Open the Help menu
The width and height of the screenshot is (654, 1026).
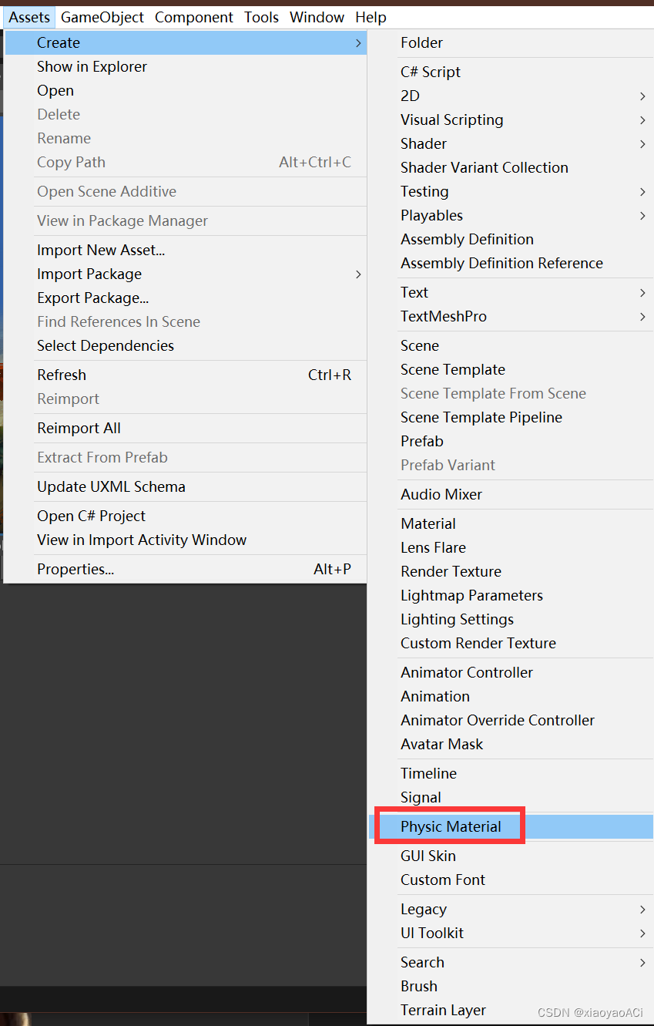pyautogui.click(x=371, y=17)
